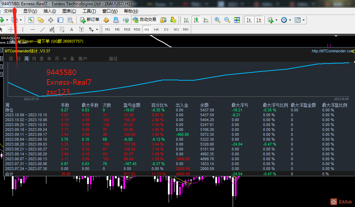Switch chart to candlesticks
Viewport: 355px width, 207px height.
pyautogui.click(x=196, y=20)
